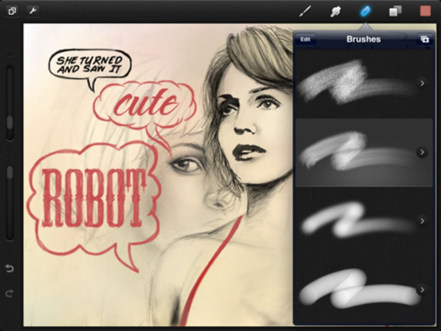
Task: Open the red color swatch
Action: (424, 11)
